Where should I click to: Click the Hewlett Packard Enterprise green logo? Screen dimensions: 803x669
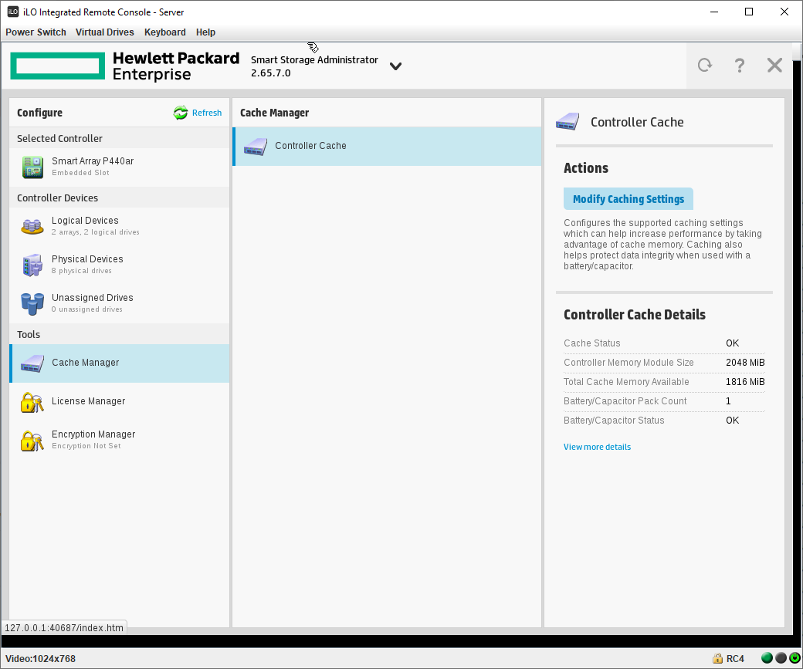[x=57, y=66]
